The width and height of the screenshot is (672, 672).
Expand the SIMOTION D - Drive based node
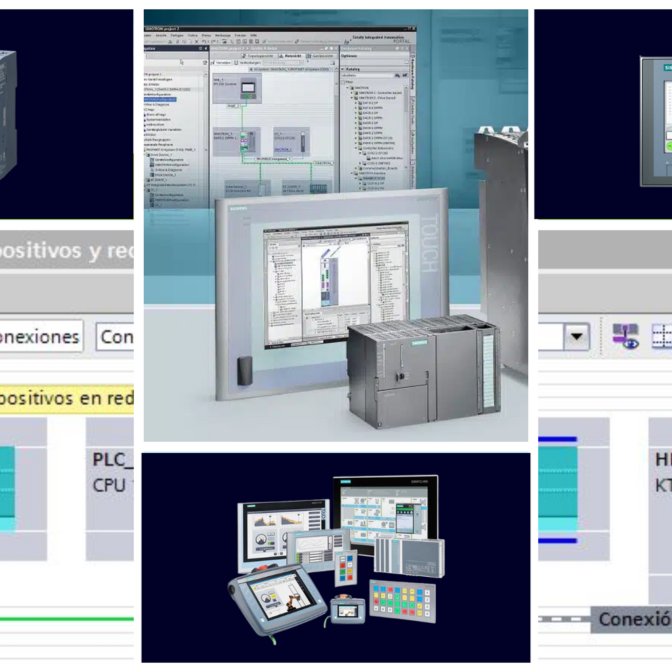pyautogui.click(x=352, y=98)
